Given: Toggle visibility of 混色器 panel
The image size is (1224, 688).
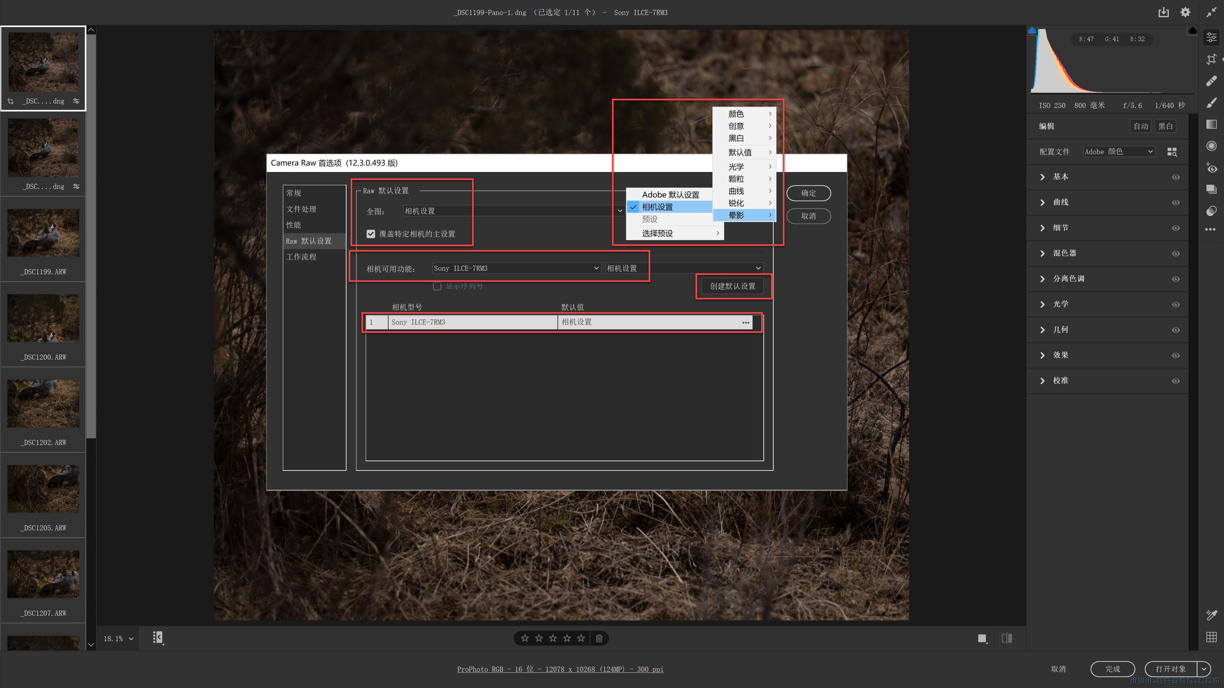Looking at the screenshot, I should click(1176, 253).
